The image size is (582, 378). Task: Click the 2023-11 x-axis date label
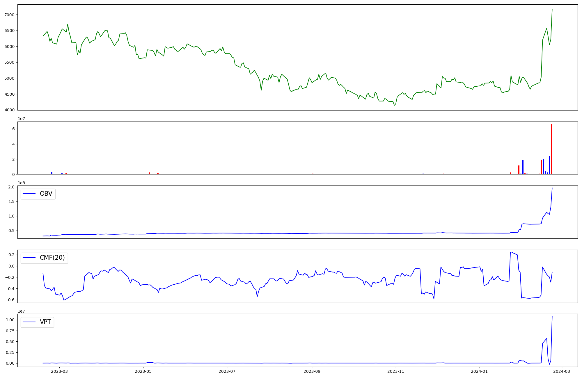coord(396,371)
